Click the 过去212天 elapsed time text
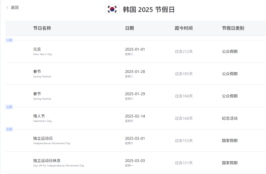Viewport: 266px width, 174px height. tap(184, 52)
